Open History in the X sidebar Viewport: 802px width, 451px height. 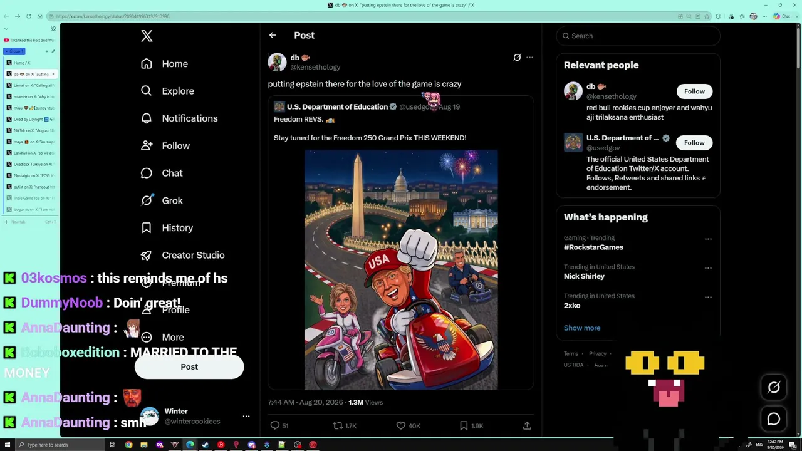pos(167,228)
